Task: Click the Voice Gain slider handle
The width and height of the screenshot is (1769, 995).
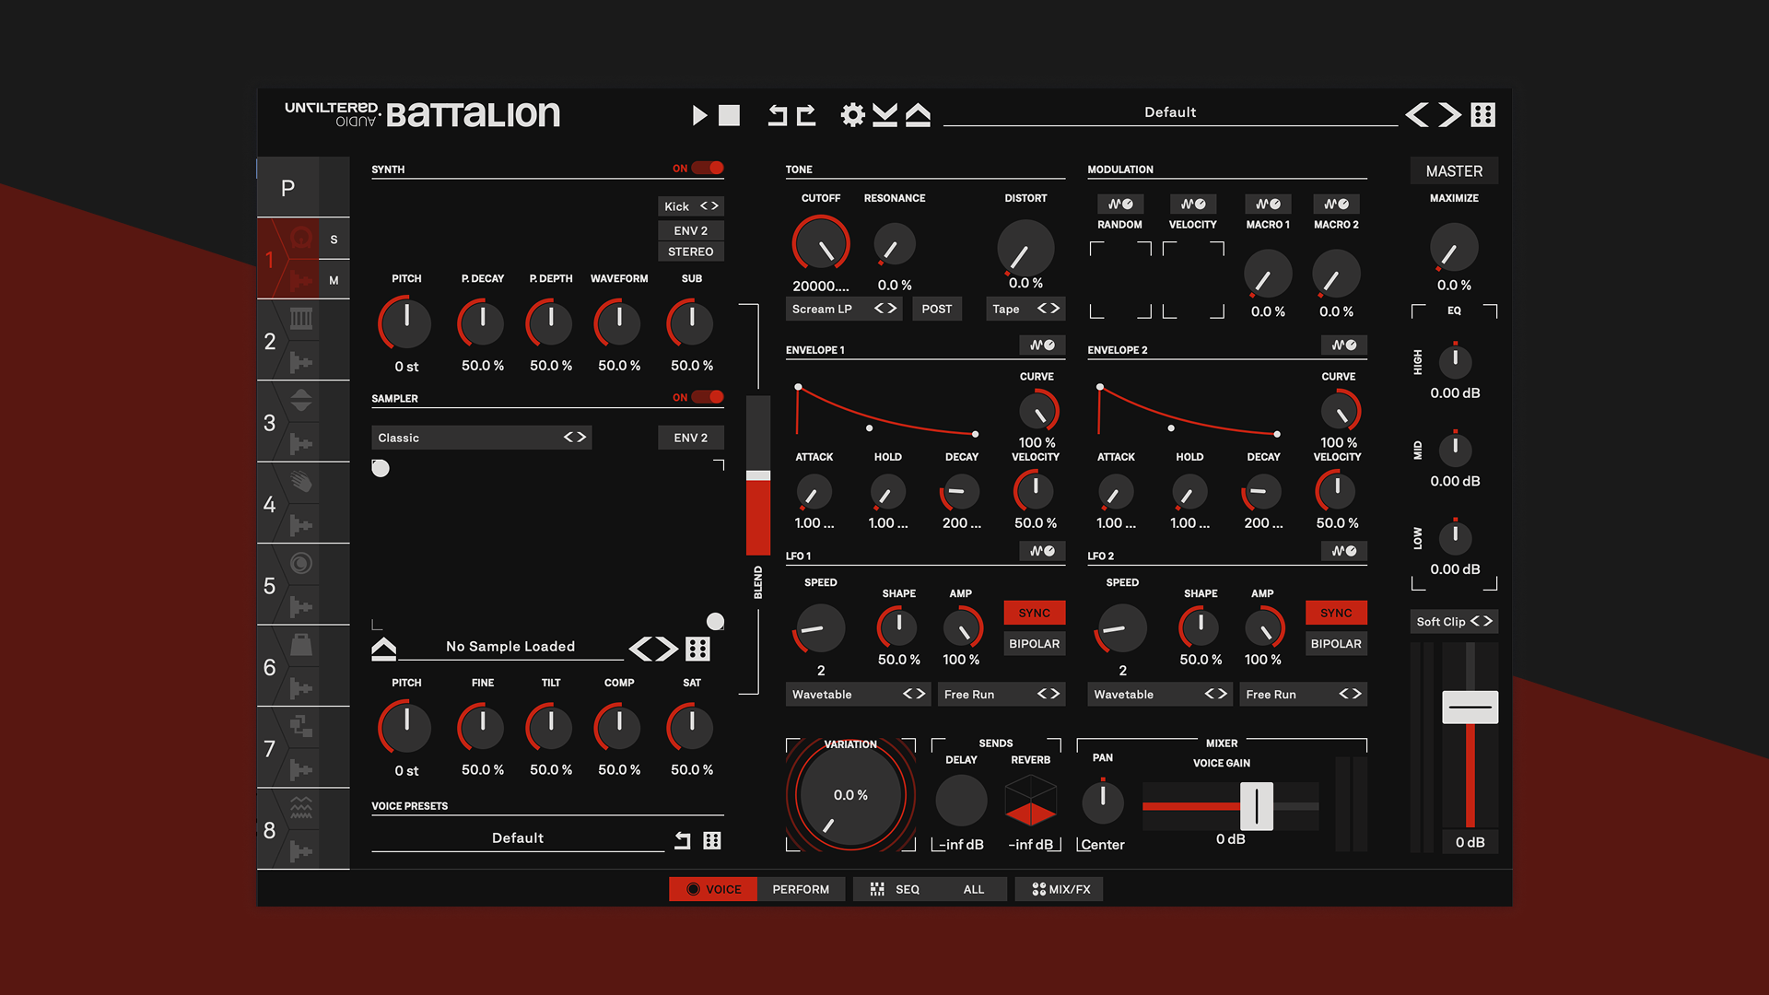Action: click(1256, 806)
